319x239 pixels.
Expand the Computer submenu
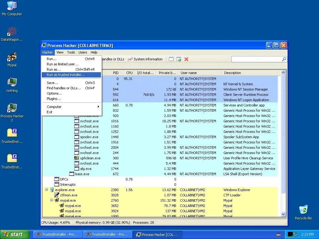71,107
